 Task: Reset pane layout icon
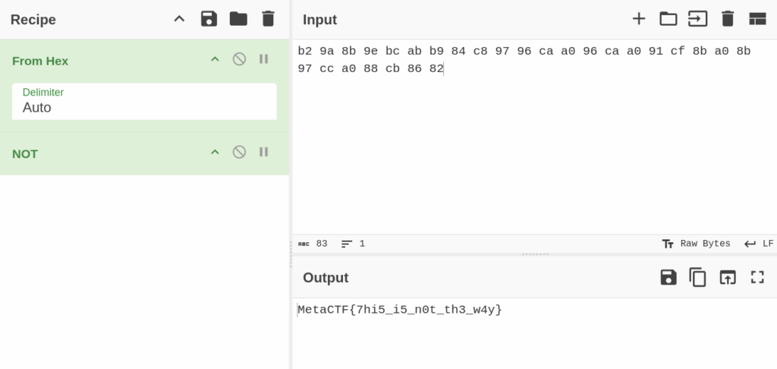tap(757, 19)
